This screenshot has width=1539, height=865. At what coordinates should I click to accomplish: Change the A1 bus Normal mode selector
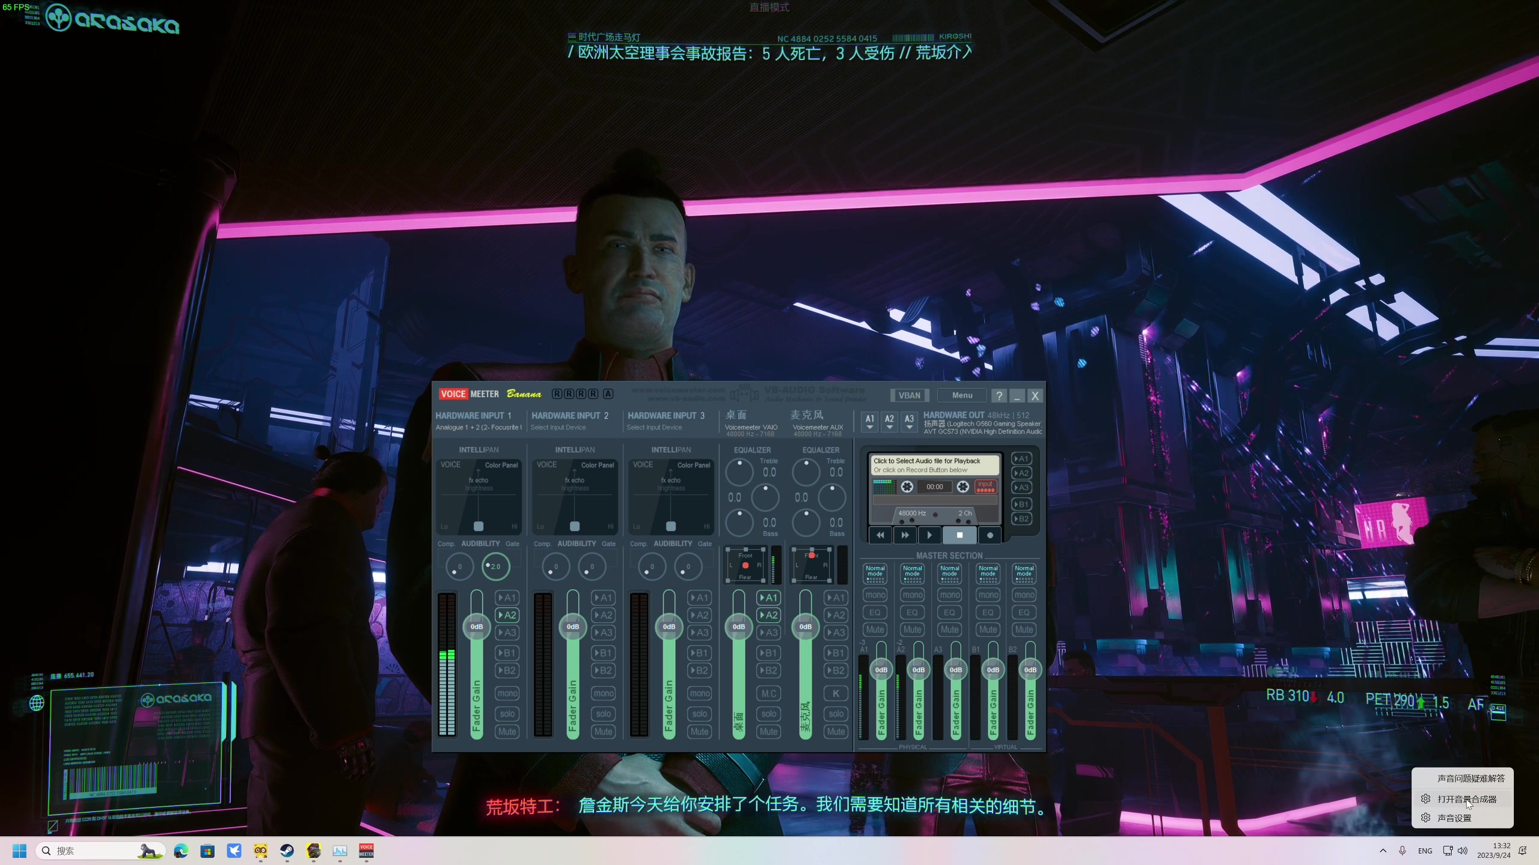click(875, 573)
